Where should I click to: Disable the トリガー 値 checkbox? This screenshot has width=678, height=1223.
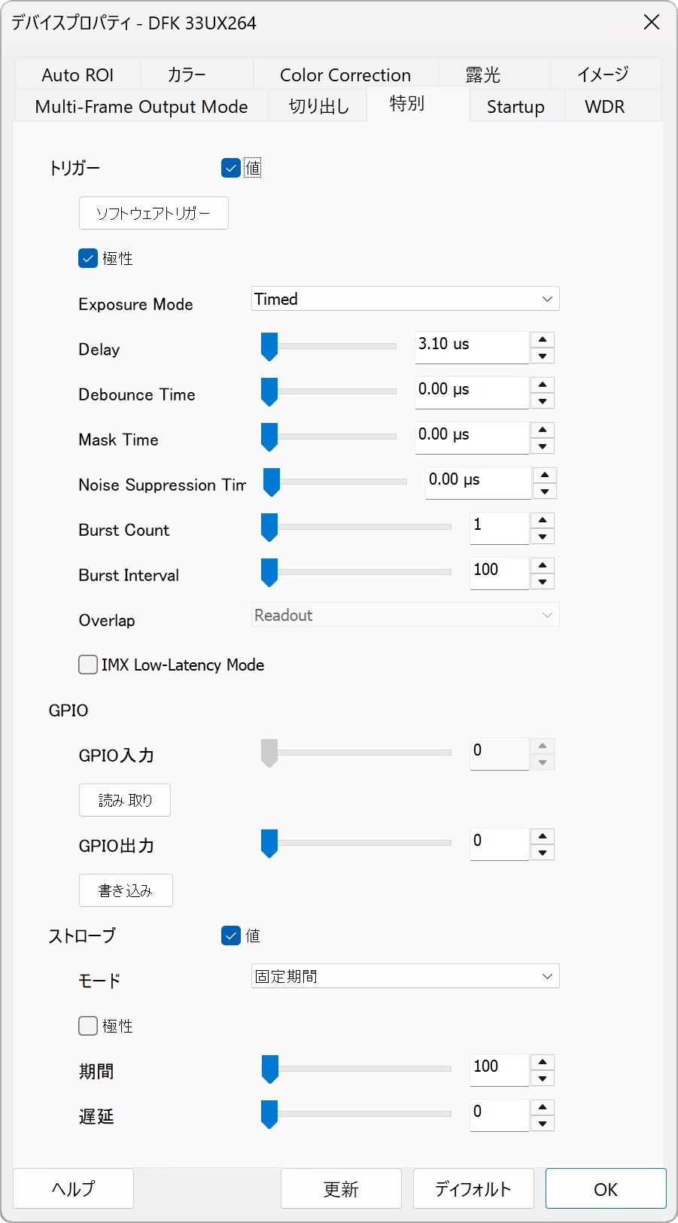231,168
